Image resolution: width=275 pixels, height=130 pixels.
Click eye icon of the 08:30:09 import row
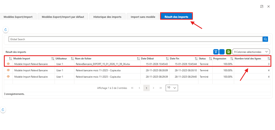coord(8,70)
